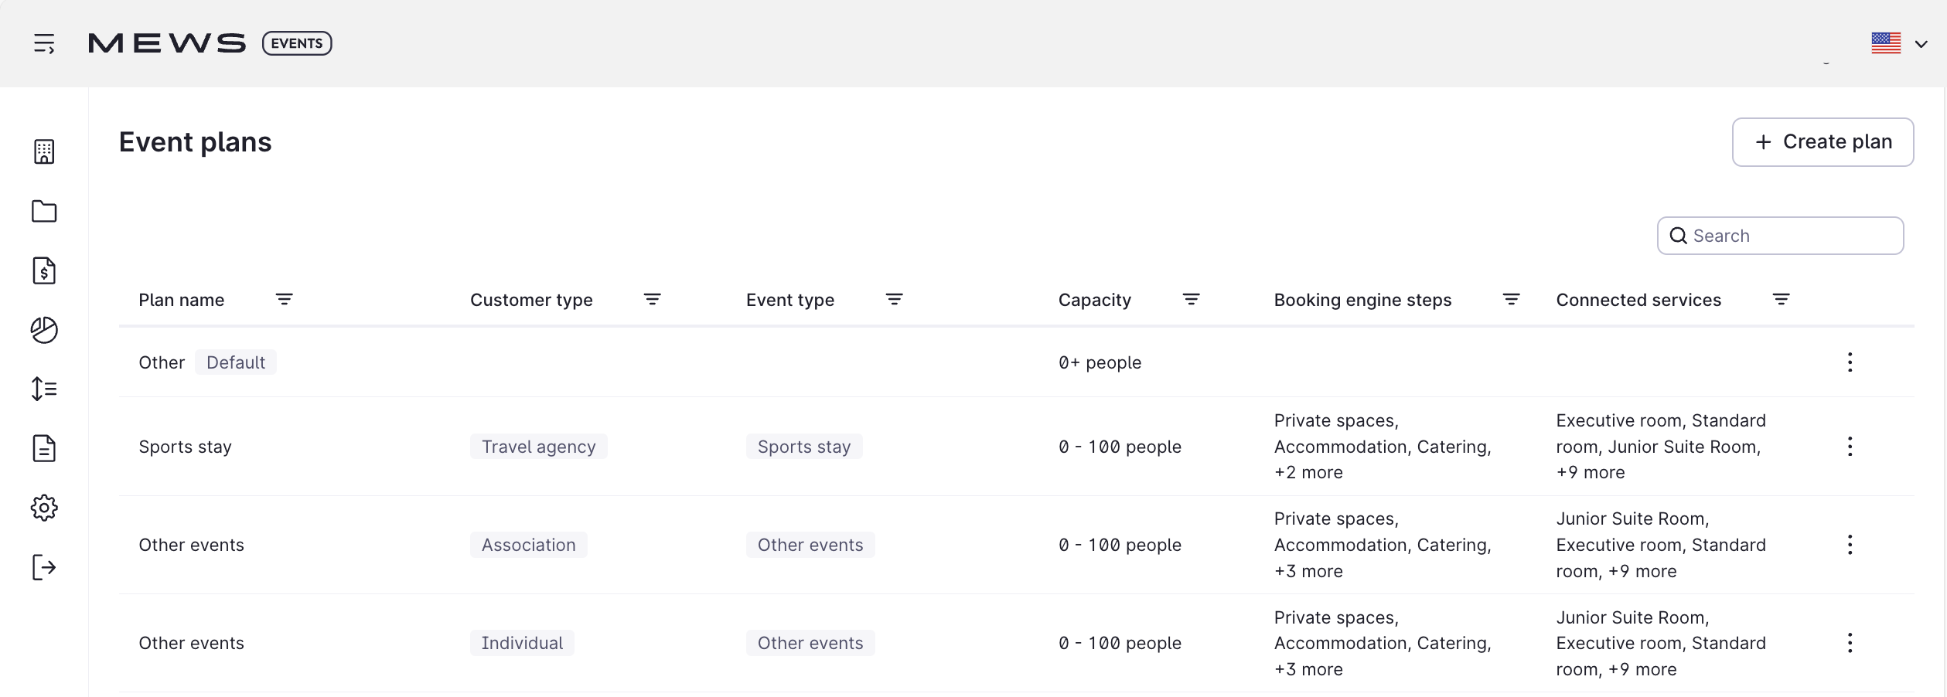Filter the Booking engine steps column
The image size is (1947, 697).
tap(1512, 300)
